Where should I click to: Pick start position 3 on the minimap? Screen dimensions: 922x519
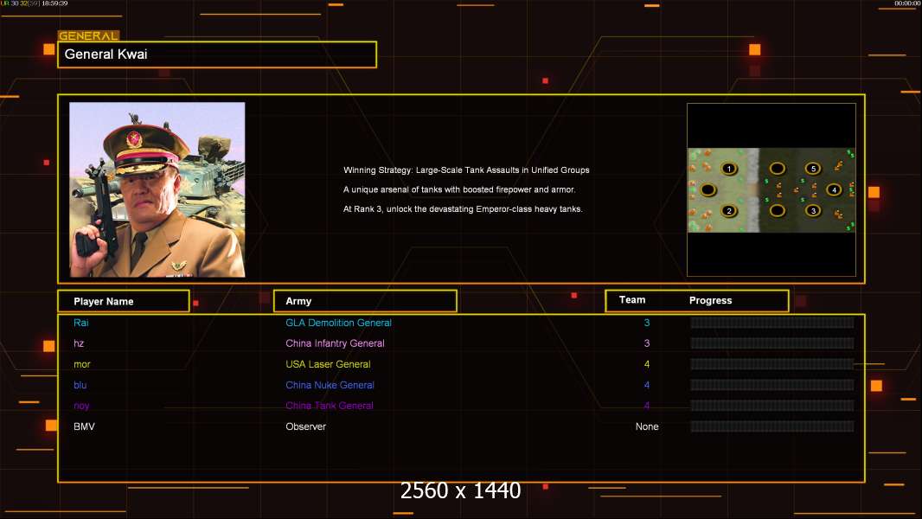(x=812, y=210)
